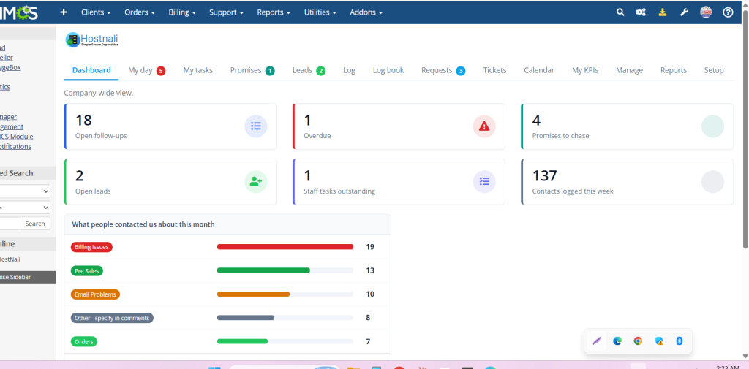Image resolution: width=749 pixels, height=369 pixels.
Task: Open the Reports tab in module tabs
Action: tap(674, 70)
